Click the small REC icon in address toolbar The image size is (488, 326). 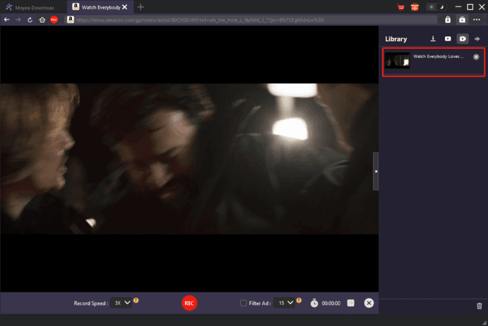[54, 20]
